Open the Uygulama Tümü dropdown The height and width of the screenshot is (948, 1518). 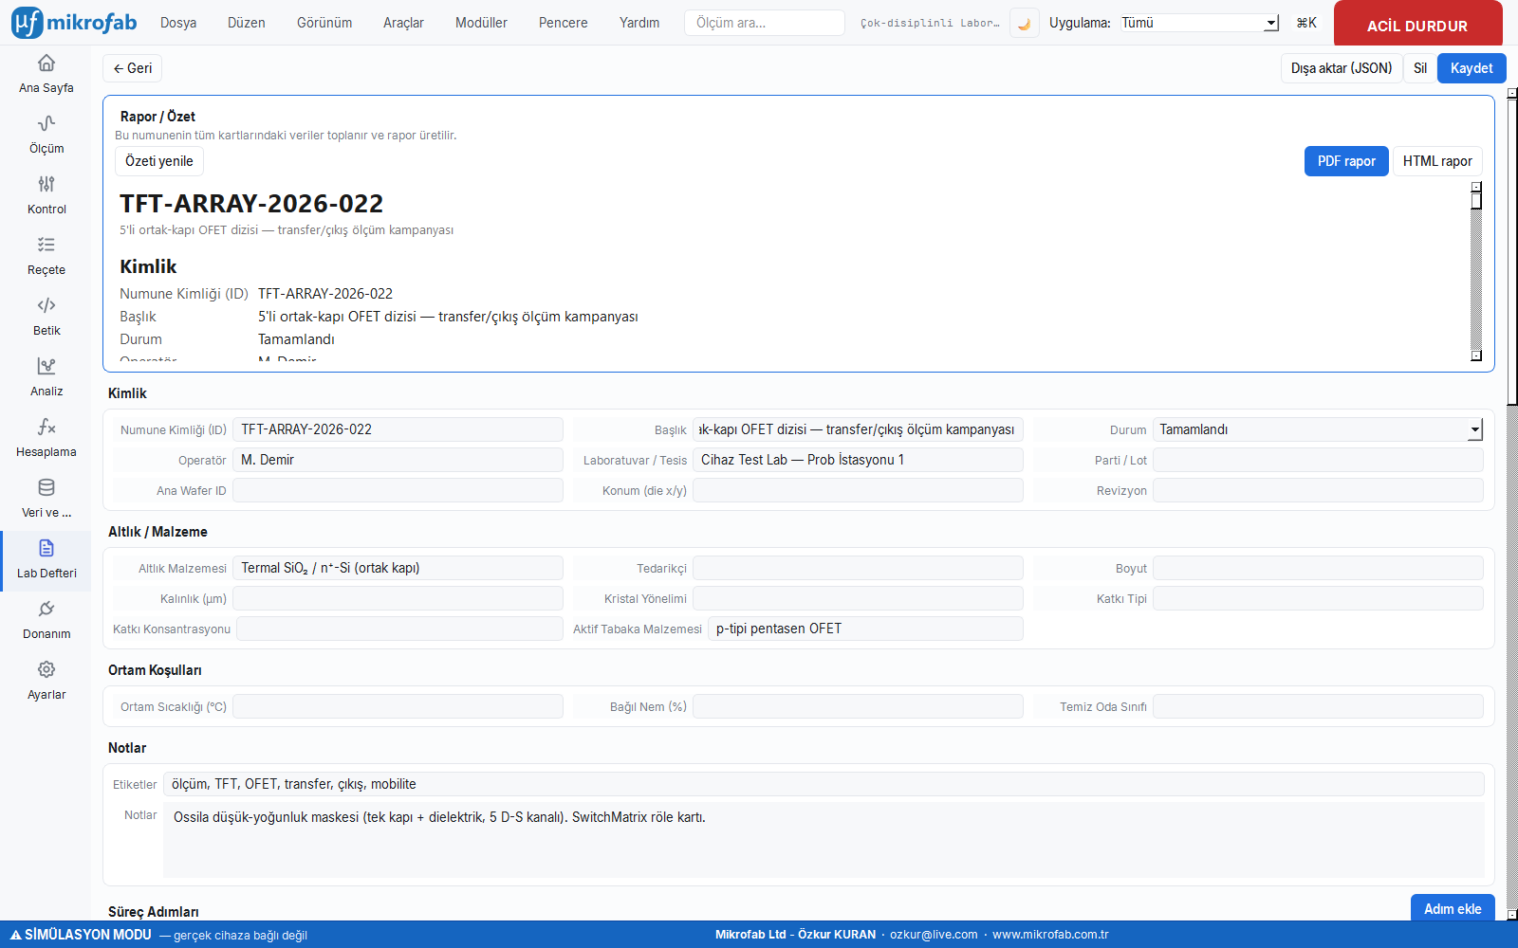pyautogui.click(x=1199, y=23)
